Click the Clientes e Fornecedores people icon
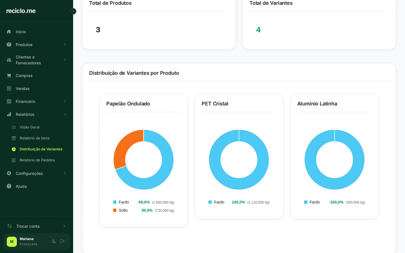Screen dimensions: 405x253 point(9,60)
